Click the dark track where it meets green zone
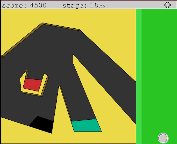 click(x=131, y=102)
